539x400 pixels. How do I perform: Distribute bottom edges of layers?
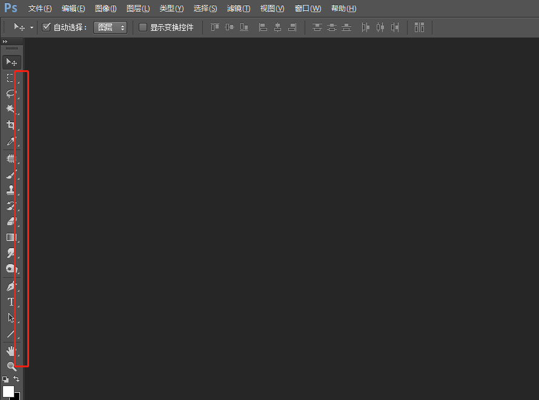tap(346, 27)
